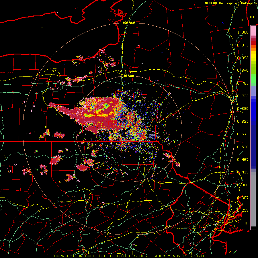The height and width of the screenshot is (258, 258).
Task: Click the 100 NMI range ring label
Action: (x=129, y=23)
